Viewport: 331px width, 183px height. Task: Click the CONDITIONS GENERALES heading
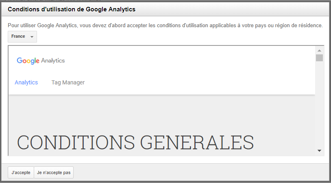(135, 142)
